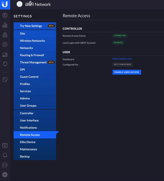Go to Wireless Networks settings
Viewport: 164px width, 181px height.
click(35, 41)
